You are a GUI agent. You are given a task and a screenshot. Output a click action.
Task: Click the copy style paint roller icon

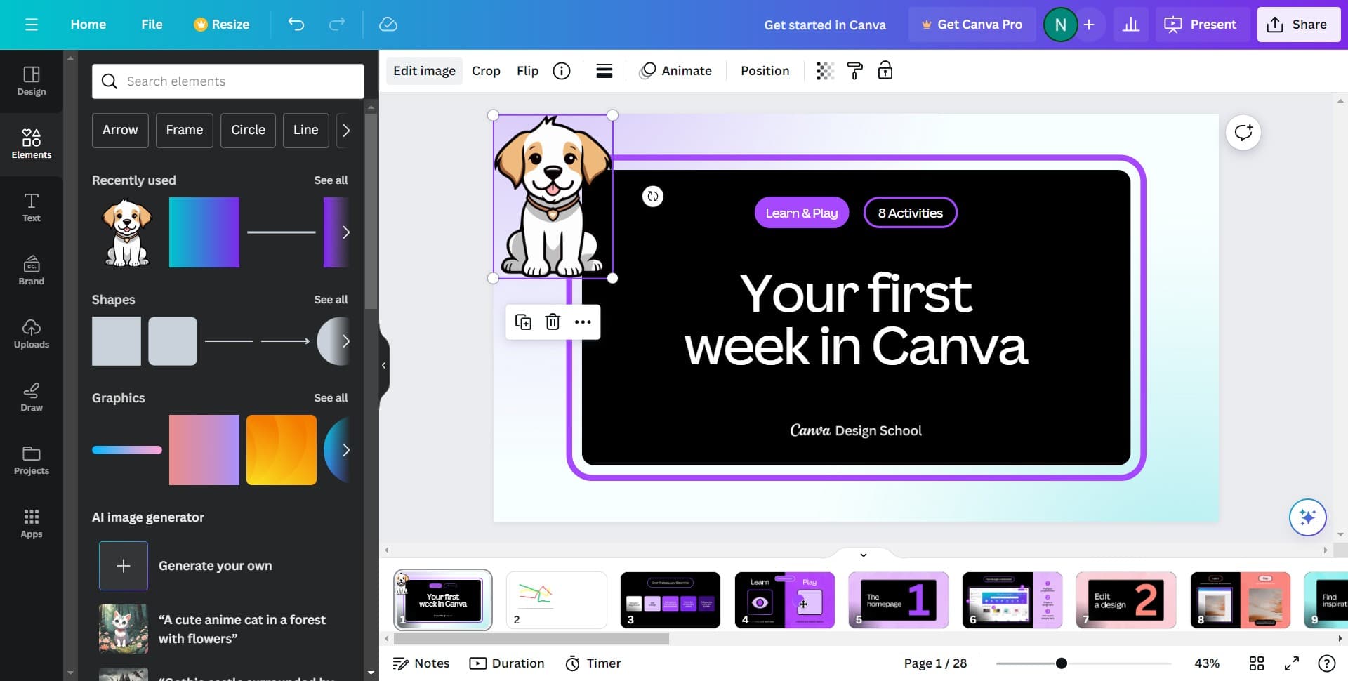[x=854, y=71]
